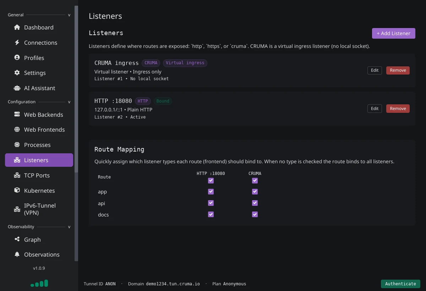Click Plan Anonymous text

pos(229,284)
